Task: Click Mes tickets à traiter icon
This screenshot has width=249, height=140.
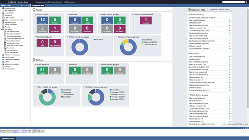Action: tap(5, 32)
